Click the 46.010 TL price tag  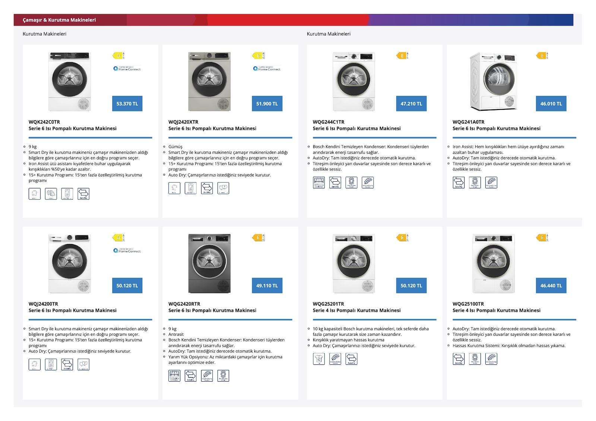[x=551, y=104]
